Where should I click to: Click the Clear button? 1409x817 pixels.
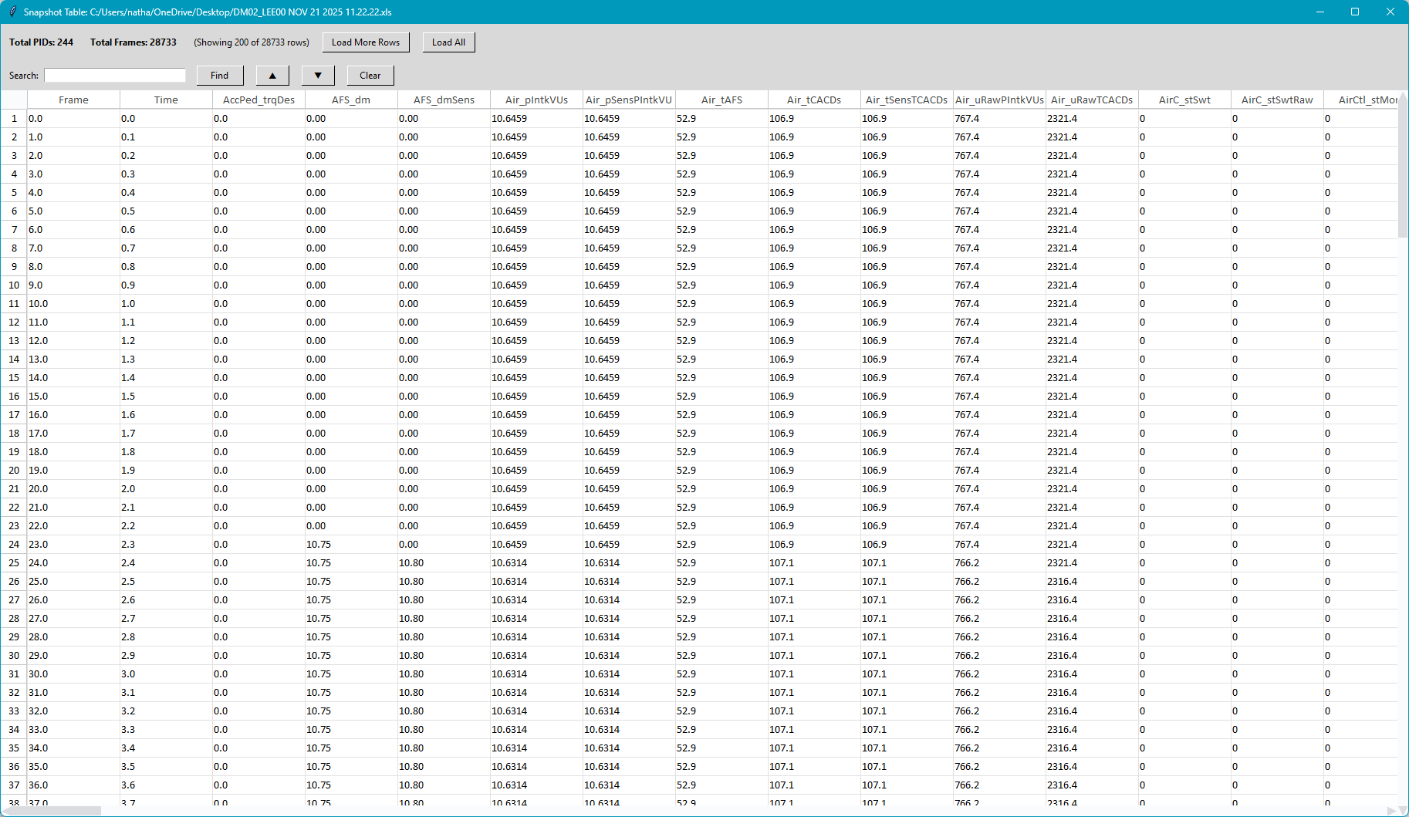pos(370,76)
